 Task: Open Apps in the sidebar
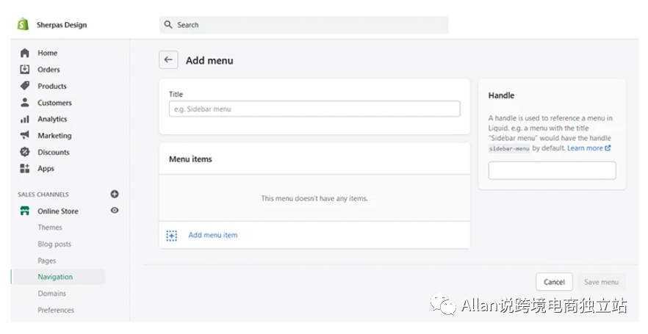[46, 168]
